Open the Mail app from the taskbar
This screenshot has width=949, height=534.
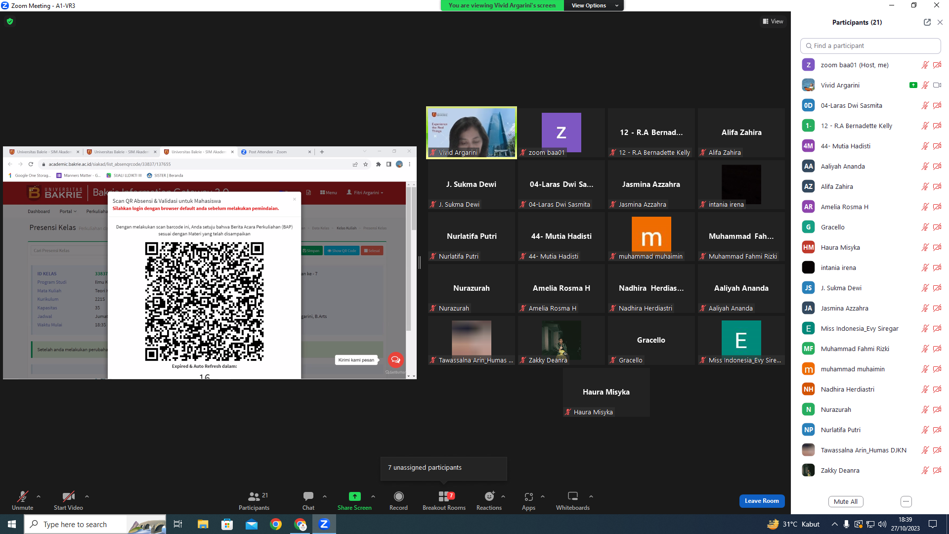point(252,524)
